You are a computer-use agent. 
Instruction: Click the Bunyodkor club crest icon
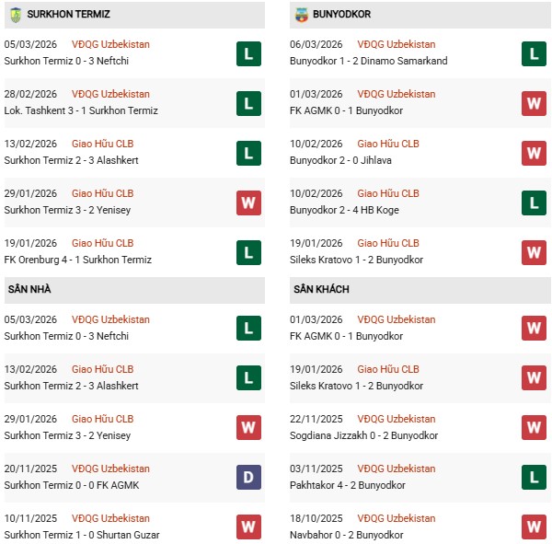click(x=302, y=15)
